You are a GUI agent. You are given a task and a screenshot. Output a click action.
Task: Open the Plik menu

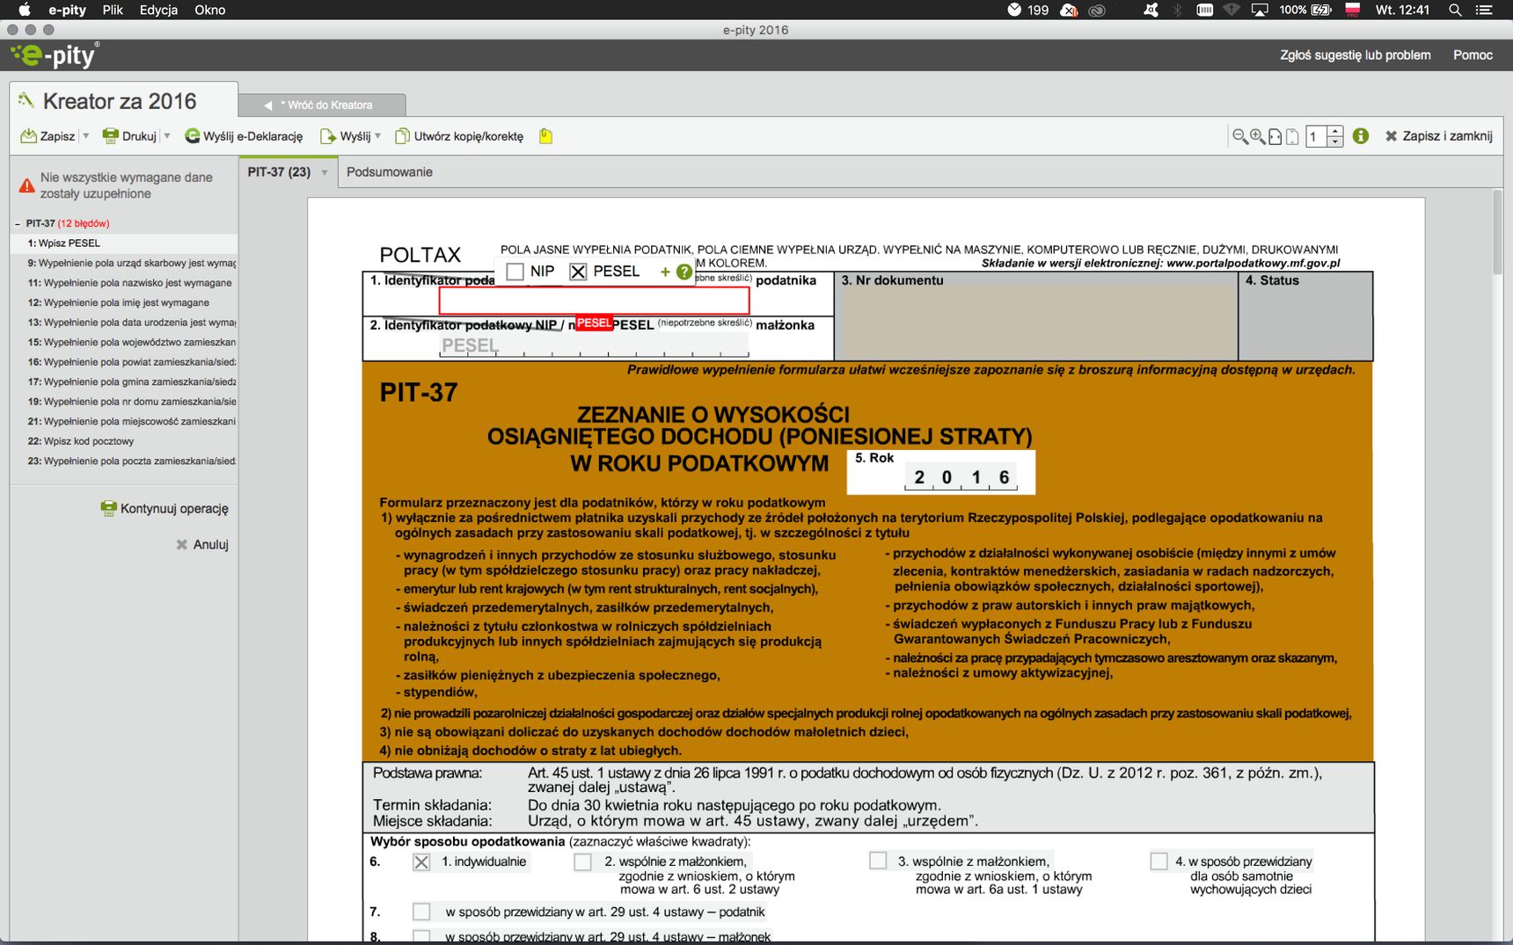click(113, 10)
